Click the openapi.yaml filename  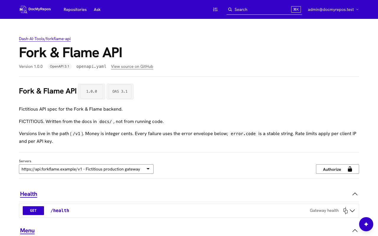click(91, 66)
